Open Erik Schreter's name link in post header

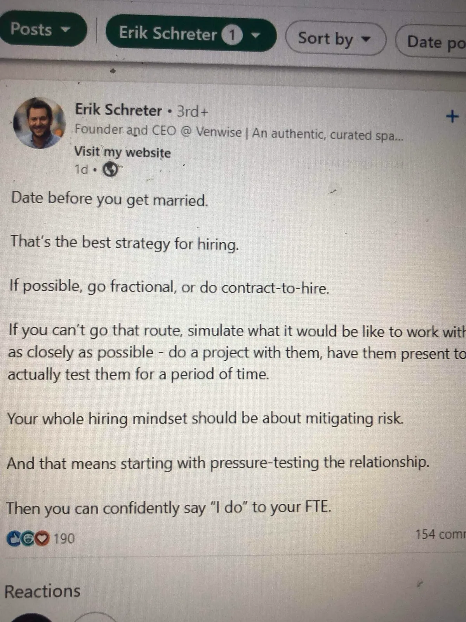coord(118,110)
